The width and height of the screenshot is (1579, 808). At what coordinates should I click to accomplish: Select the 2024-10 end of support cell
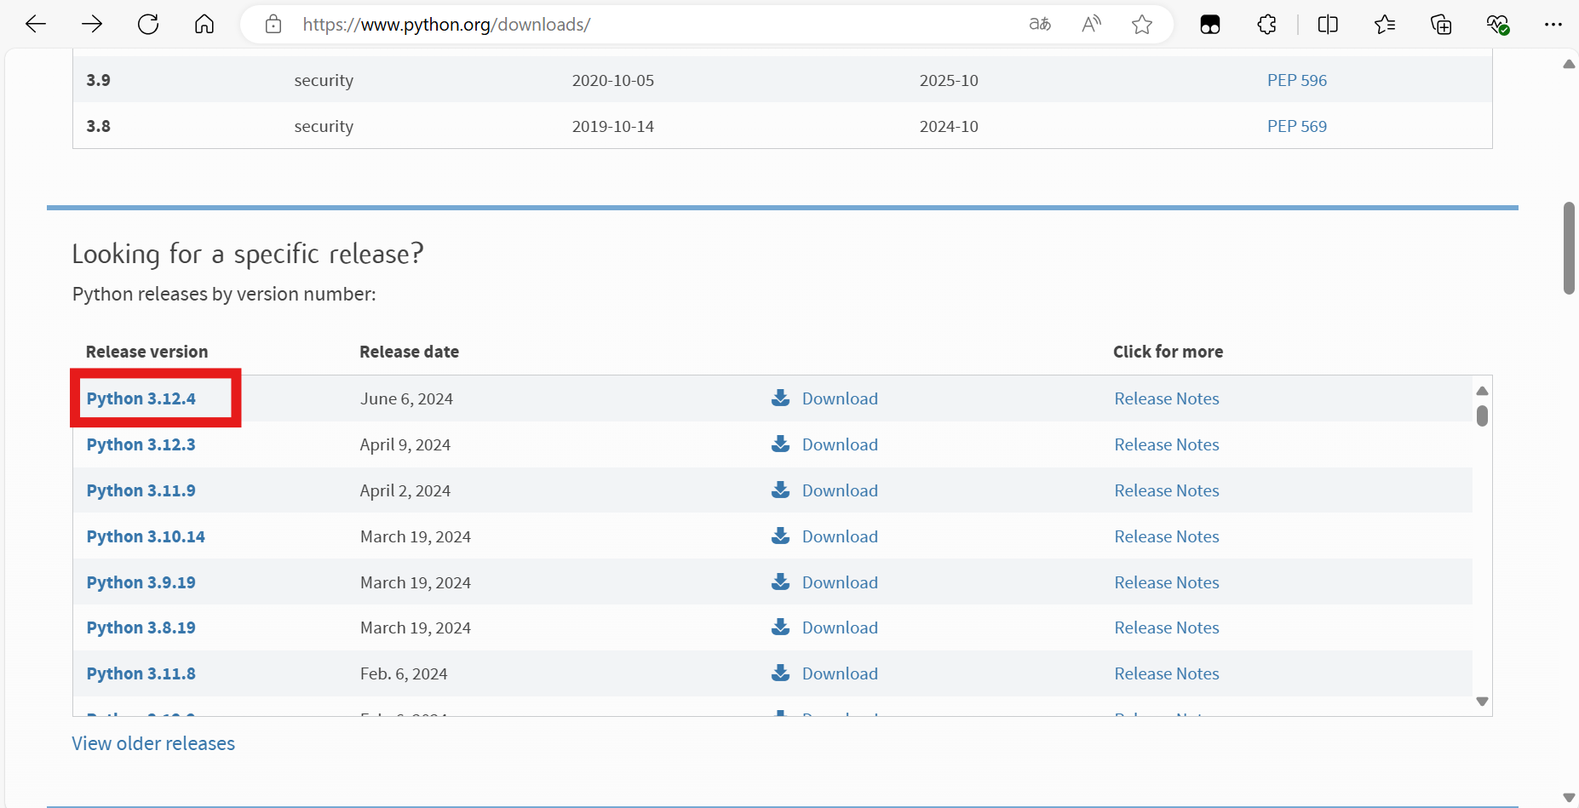point(949,126)
